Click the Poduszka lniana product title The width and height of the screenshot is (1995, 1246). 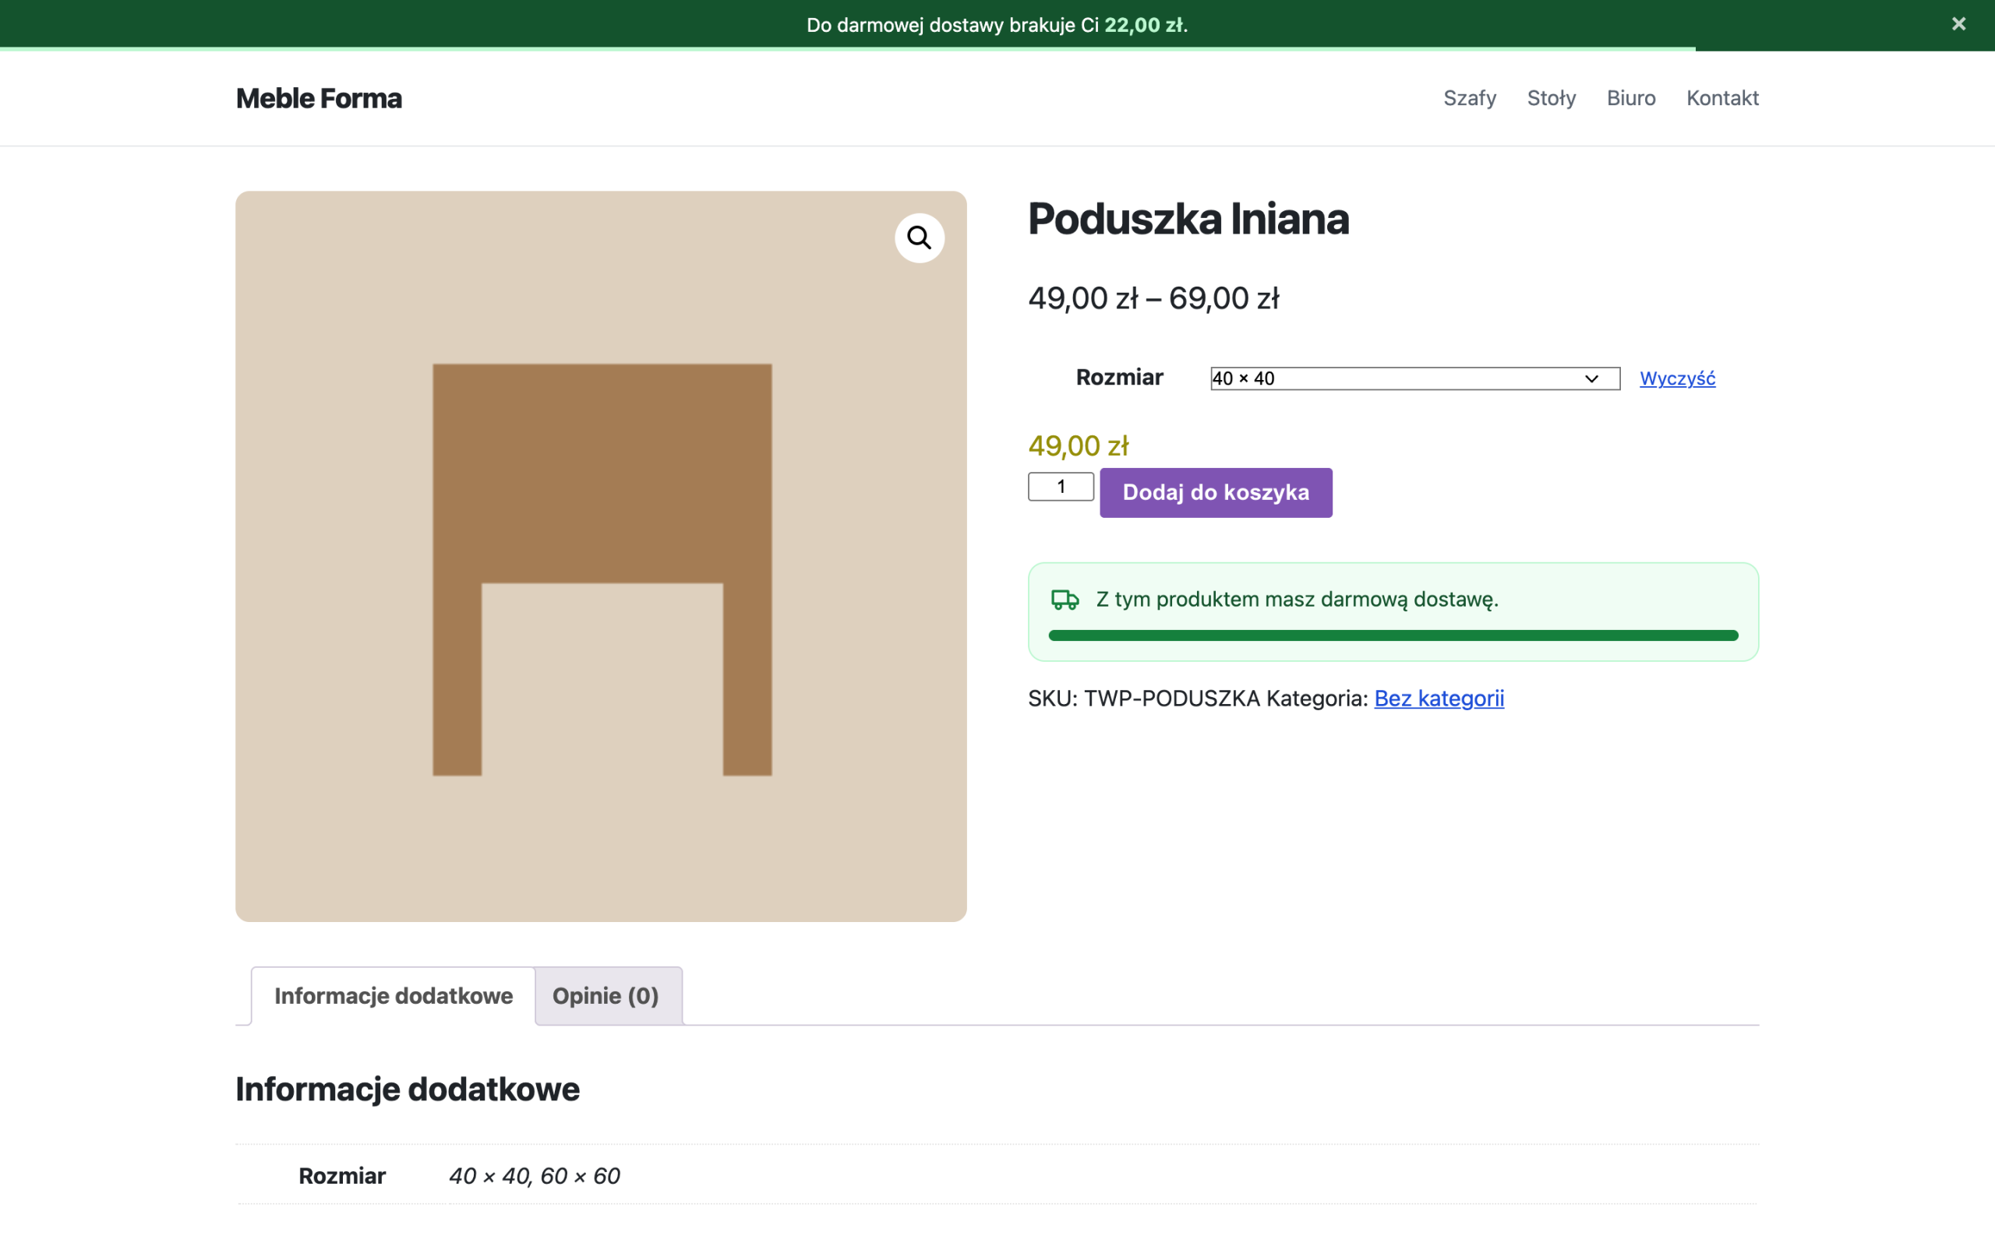pos(1188,219)
